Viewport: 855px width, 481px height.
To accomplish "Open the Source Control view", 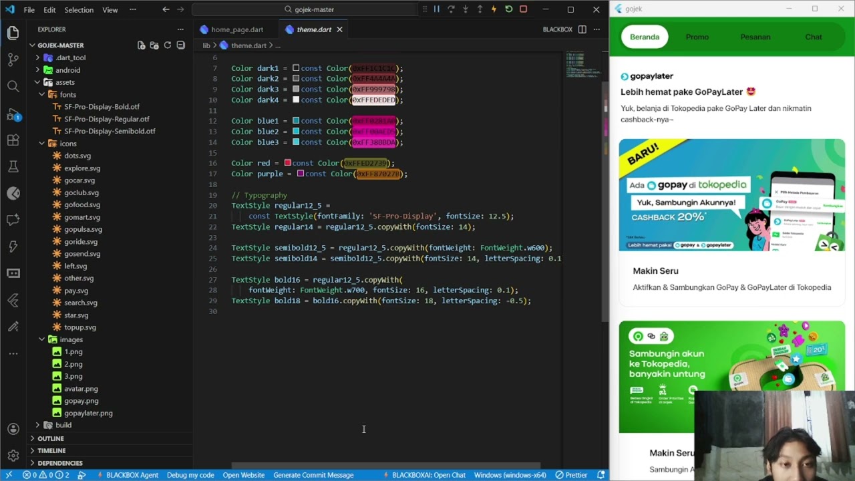I will [13, 59].
